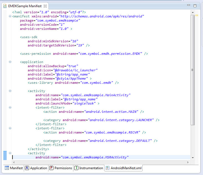Image resolution: width=203 pixels, height=175 pixels.
Task: Open the Permissions page tab
Action: pos(60,168)
